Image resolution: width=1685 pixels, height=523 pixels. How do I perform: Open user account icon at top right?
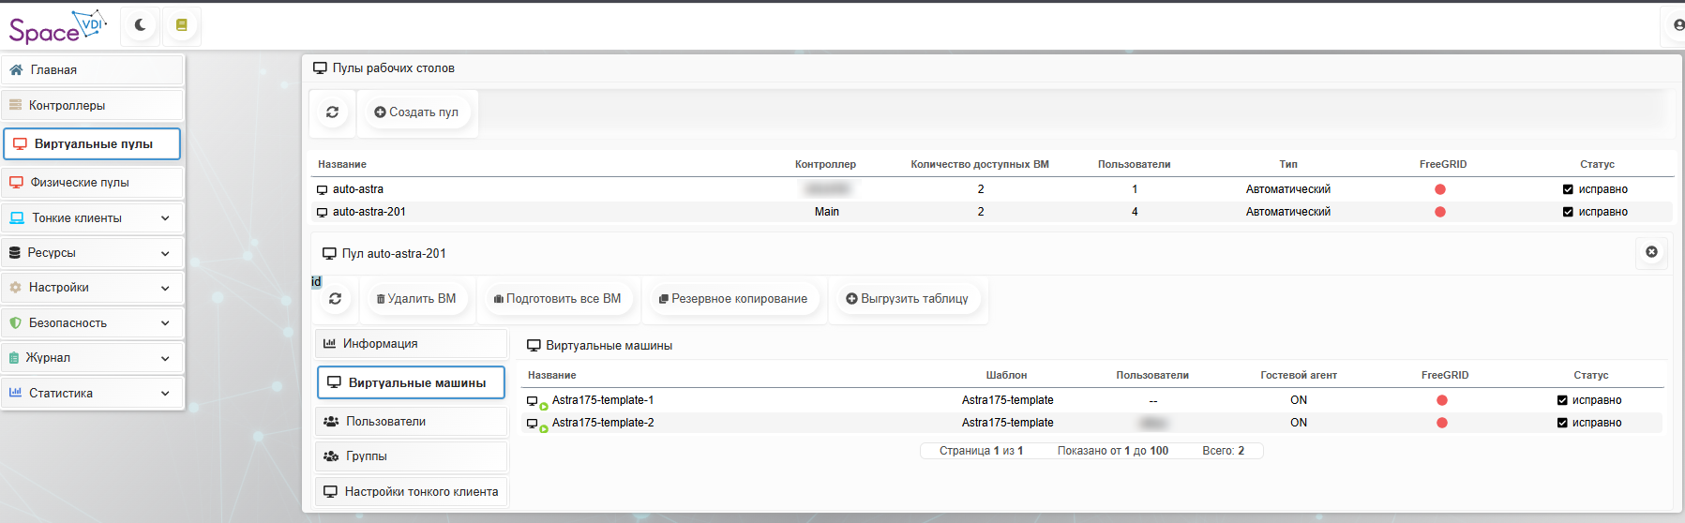[x=1677, y=25]
